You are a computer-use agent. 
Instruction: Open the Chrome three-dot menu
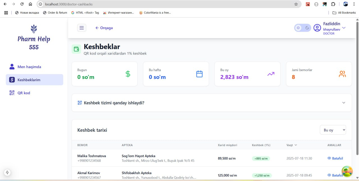click(x=354, y=4)
